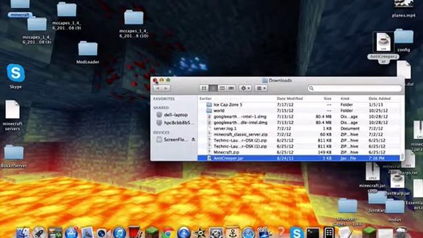Open the anchor icon app in Dock
423x238 pixels.
pyautogui.click(x=233, y=233)
